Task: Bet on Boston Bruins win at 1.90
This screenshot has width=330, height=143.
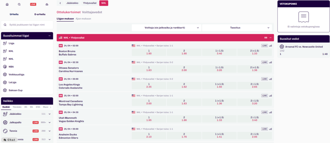Action: pyautogui.click(x=149, y=52)
